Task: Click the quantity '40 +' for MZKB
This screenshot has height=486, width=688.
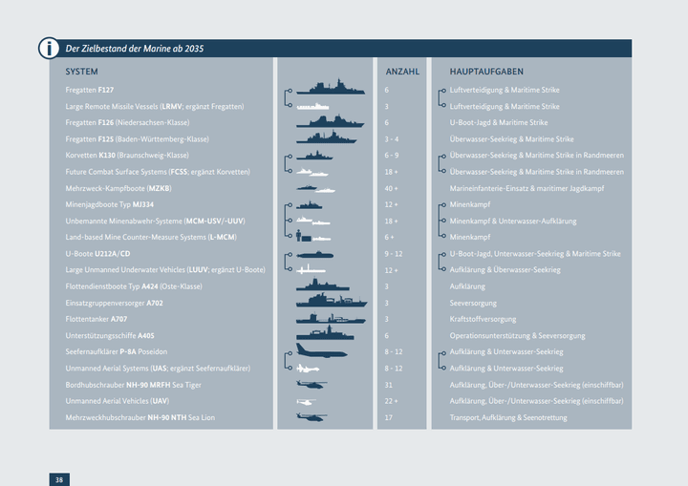Action: pyautogui.click(x=392, y=189)
